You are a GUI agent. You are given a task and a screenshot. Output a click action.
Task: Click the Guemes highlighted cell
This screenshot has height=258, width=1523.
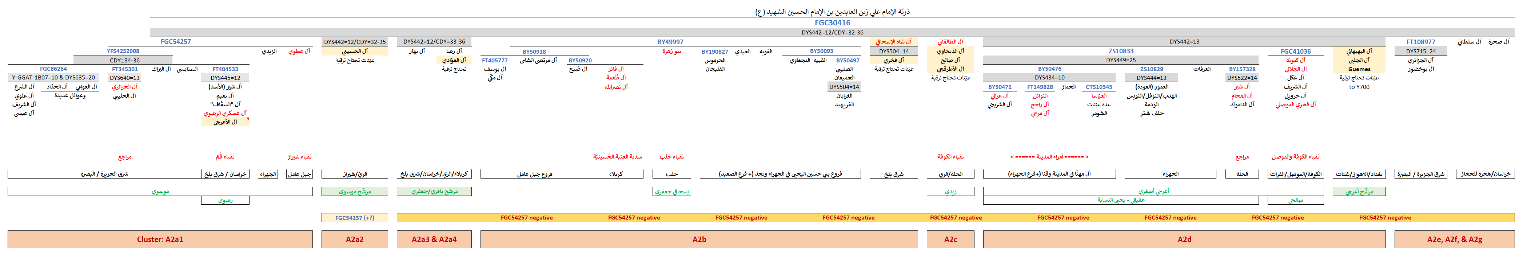coord(1359,69)
